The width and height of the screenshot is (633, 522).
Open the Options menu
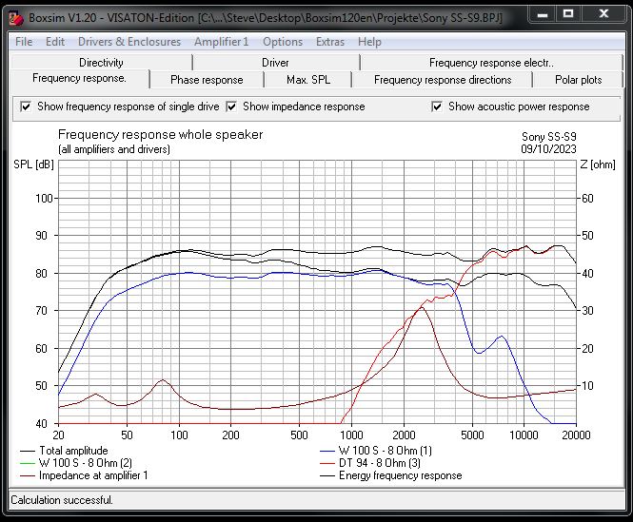click(283, 42)
